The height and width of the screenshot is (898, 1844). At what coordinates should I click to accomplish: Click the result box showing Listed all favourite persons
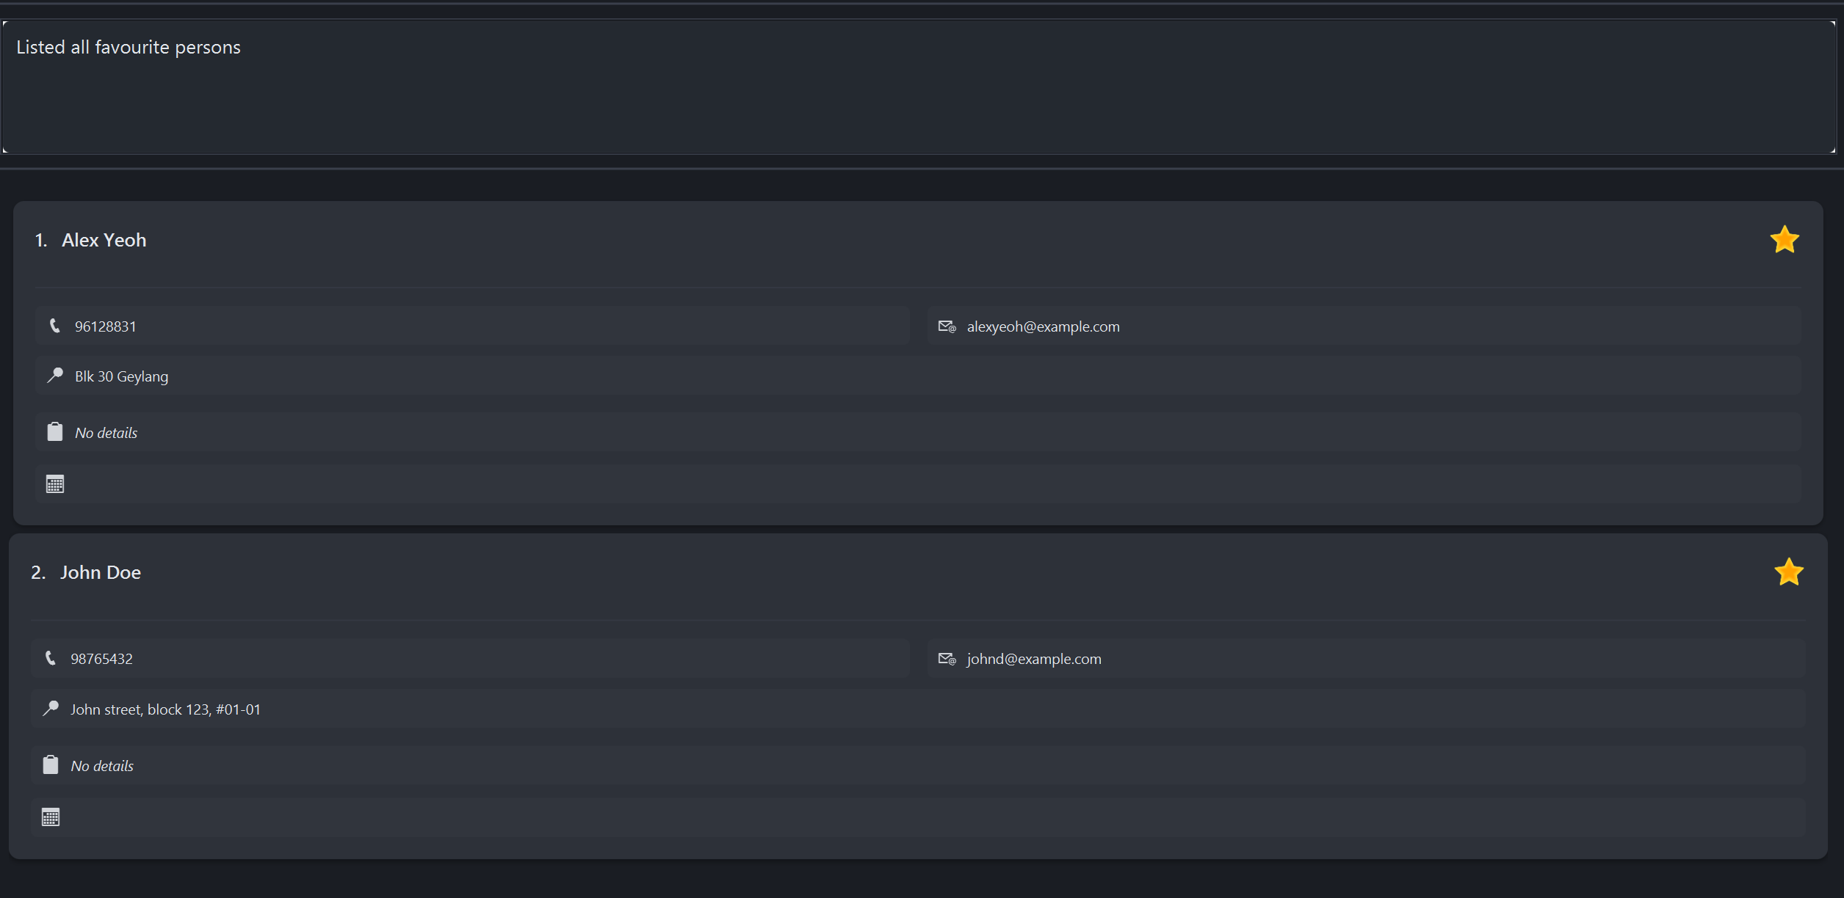point(918,88)
